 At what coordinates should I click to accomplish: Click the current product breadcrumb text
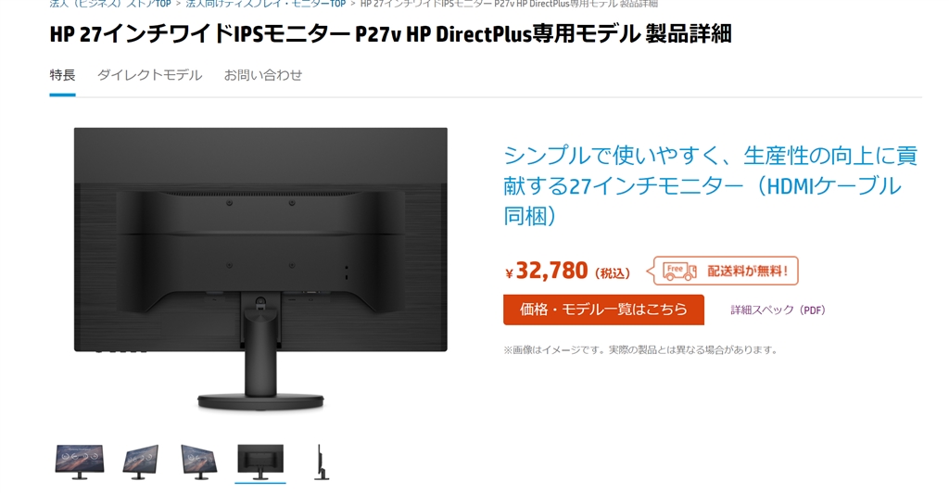[509, 4]
